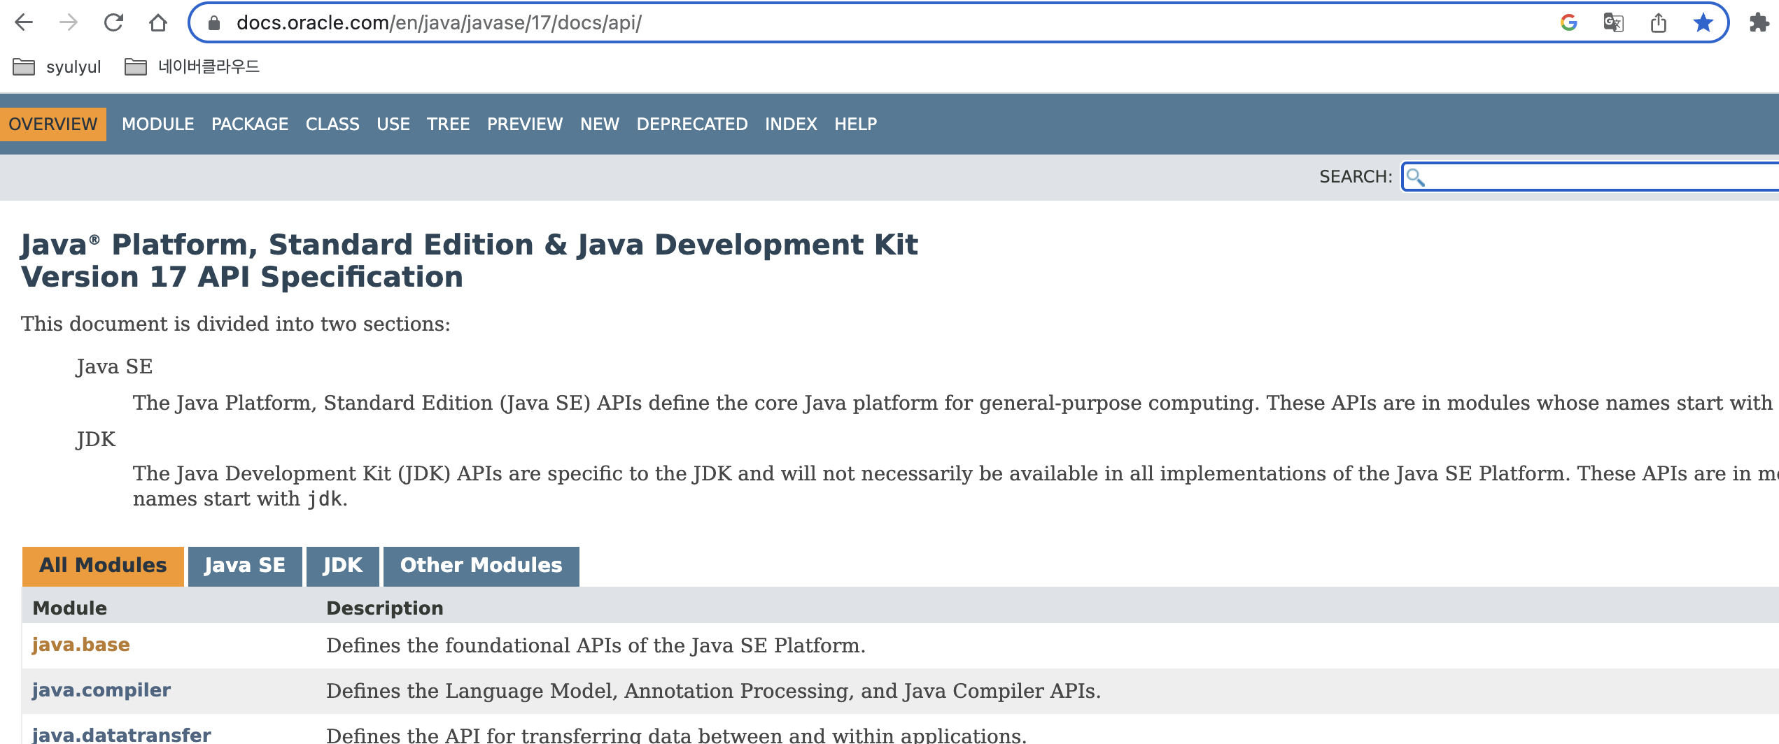Click 'Defines the Language Model' description
This screenshot has height=744, width=1779.
click(x=714, y=691)
